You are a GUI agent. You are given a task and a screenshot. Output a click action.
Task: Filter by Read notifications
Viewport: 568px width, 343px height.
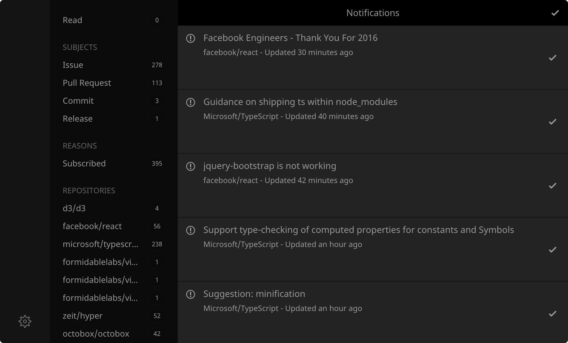click(114, 20)
